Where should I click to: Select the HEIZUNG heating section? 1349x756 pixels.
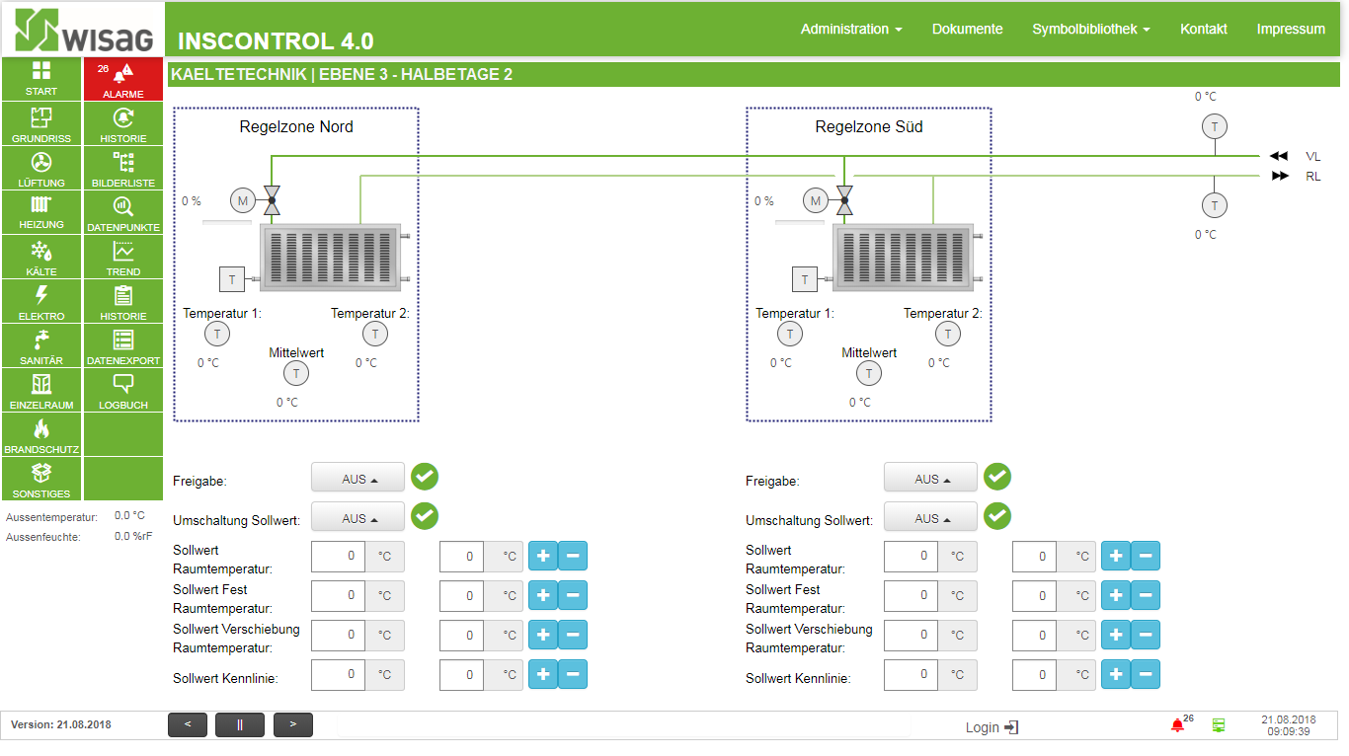pyautogui.click(x=41, y=212)
